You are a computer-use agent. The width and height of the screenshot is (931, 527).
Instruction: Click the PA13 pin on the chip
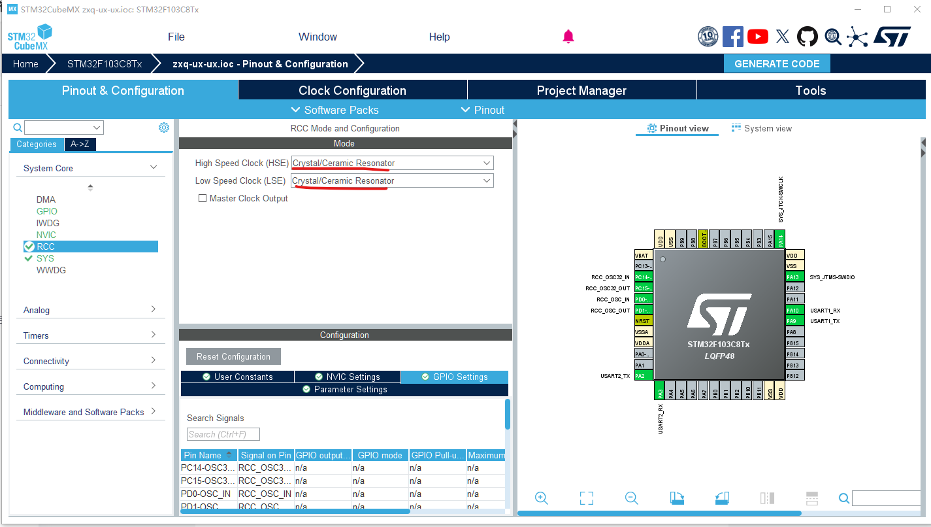pos(794,277)
